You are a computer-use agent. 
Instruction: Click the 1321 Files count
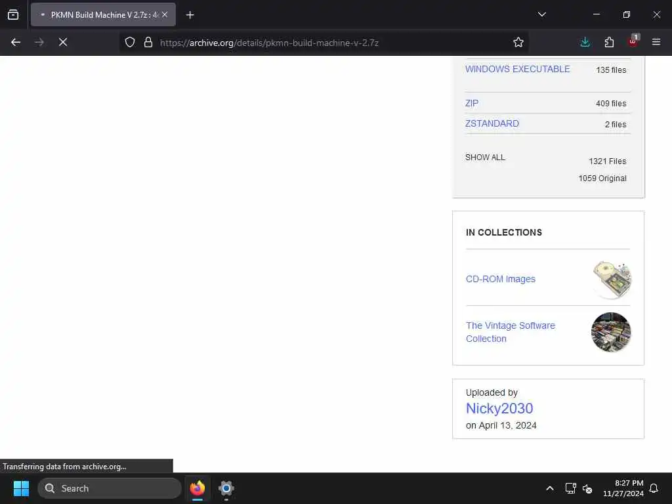(607, 161)
